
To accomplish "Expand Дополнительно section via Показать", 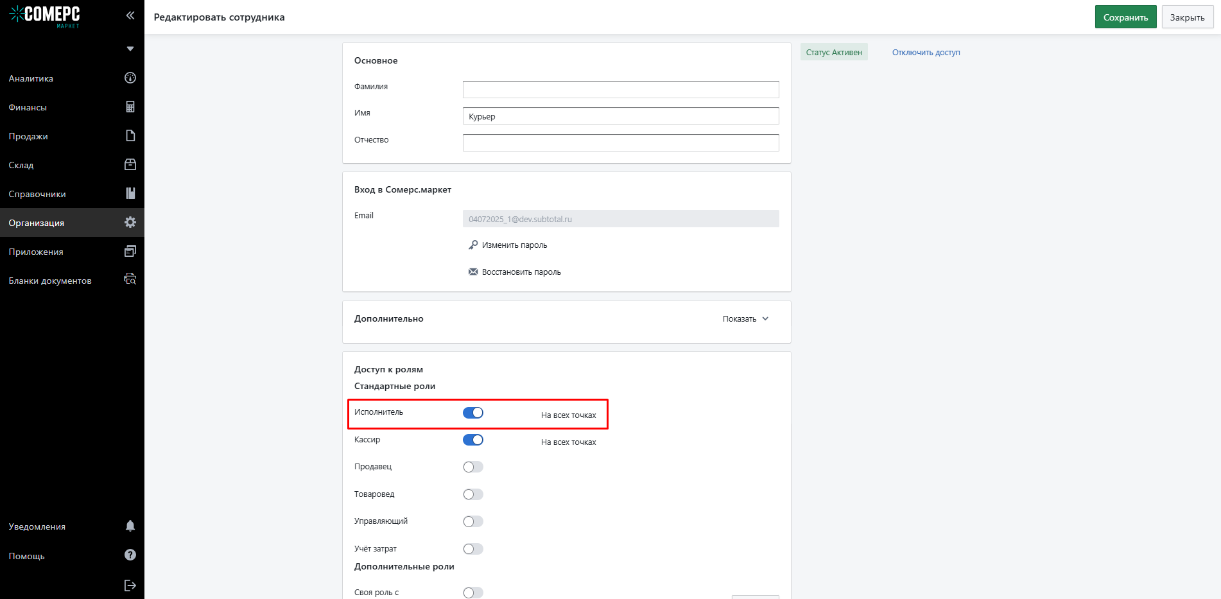I will point(745,319).
